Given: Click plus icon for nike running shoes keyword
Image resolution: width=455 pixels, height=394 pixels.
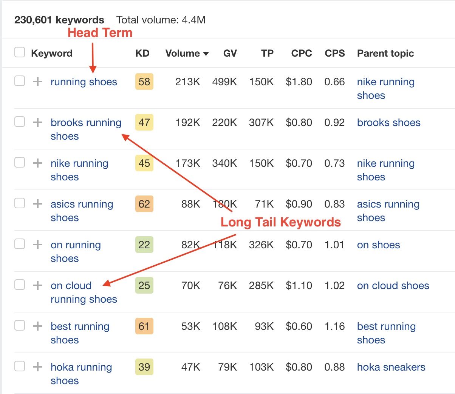Looking at the screenshot, I should click(x=37, y=163).
